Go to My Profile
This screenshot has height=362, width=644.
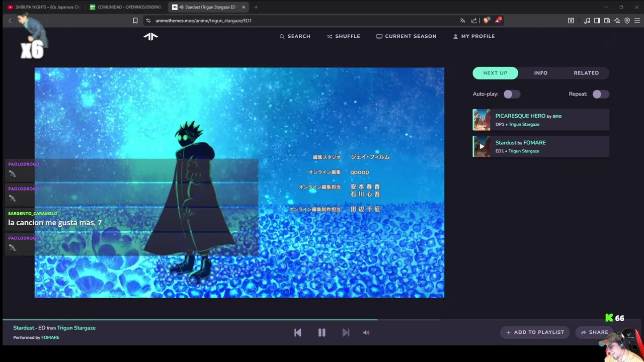(x=474, y=36)
